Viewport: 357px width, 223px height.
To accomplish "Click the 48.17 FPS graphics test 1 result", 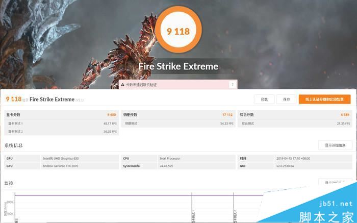I will [110, 123].
